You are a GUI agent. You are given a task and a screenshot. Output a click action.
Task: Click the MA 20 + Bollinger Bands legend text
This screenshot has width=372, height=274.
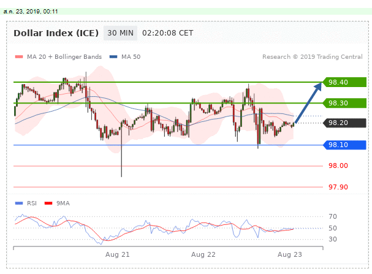[x=64, y=56]
